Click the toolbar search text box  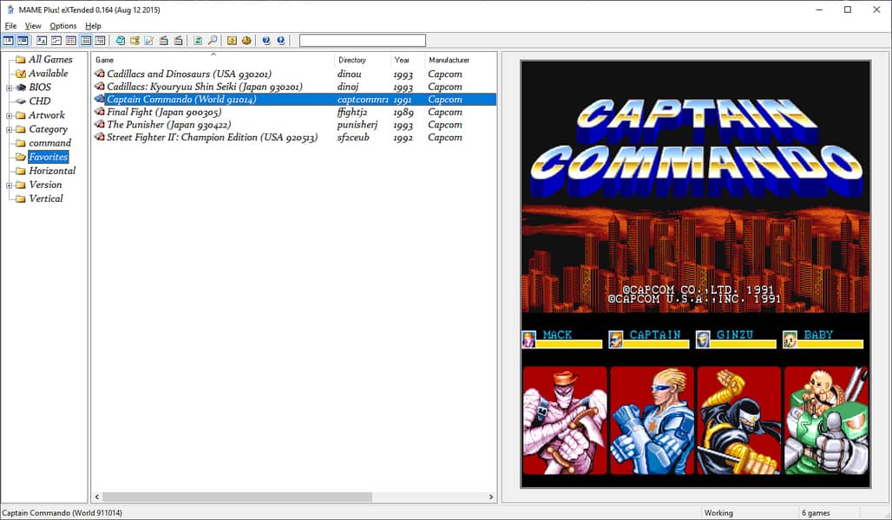click(x=363, y=41)
